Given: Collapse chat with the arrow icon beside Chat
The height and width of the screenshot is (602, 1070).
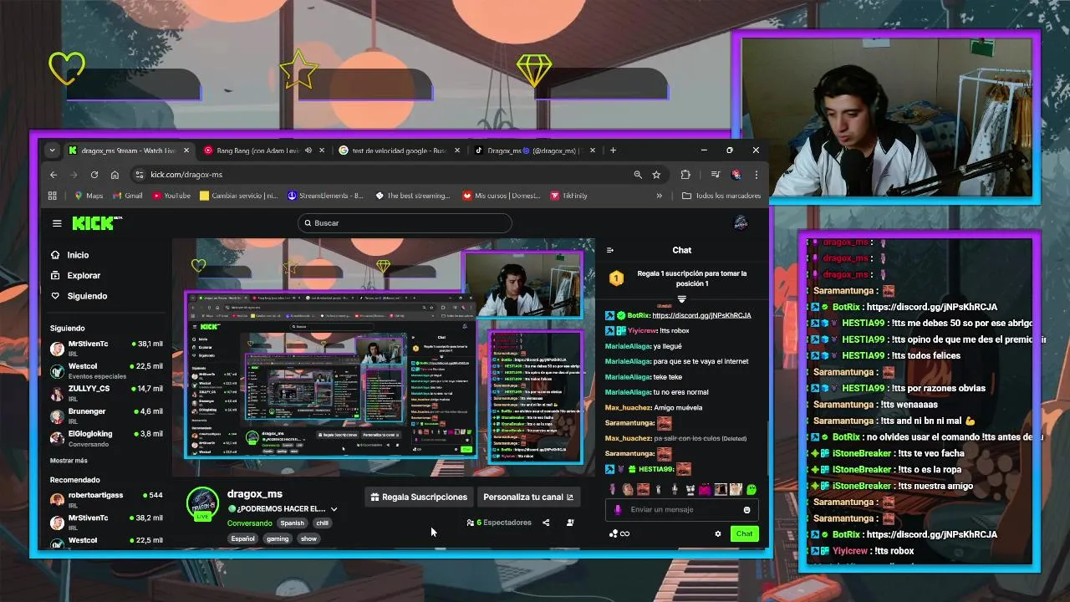Looking at the screenshot, I should click(609, 250).
